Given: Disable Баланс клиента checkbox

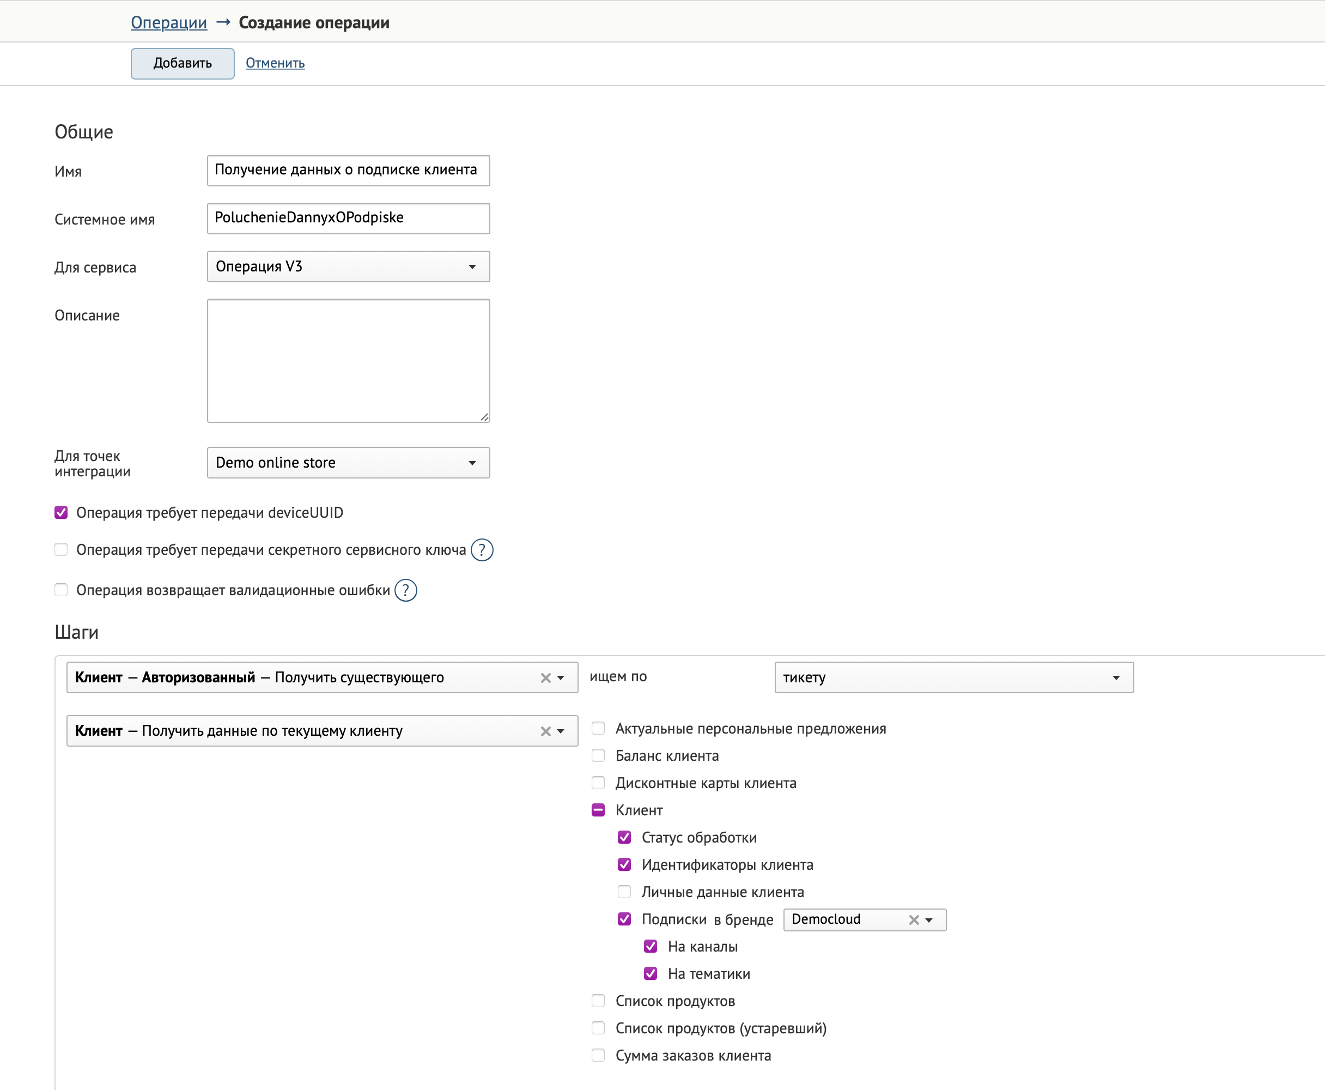Looking at the screenshot, I should click(x=599, y=754).
